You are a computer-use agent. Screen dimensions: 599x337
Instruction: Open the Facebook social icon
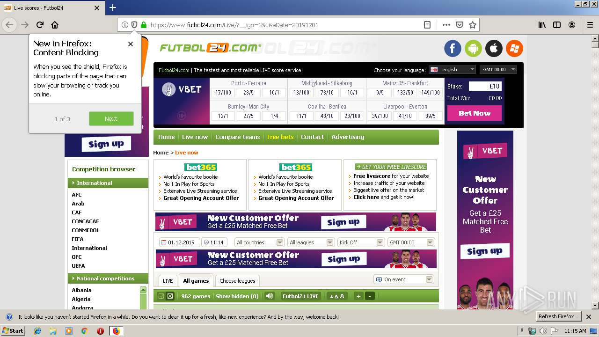point(453,48)
